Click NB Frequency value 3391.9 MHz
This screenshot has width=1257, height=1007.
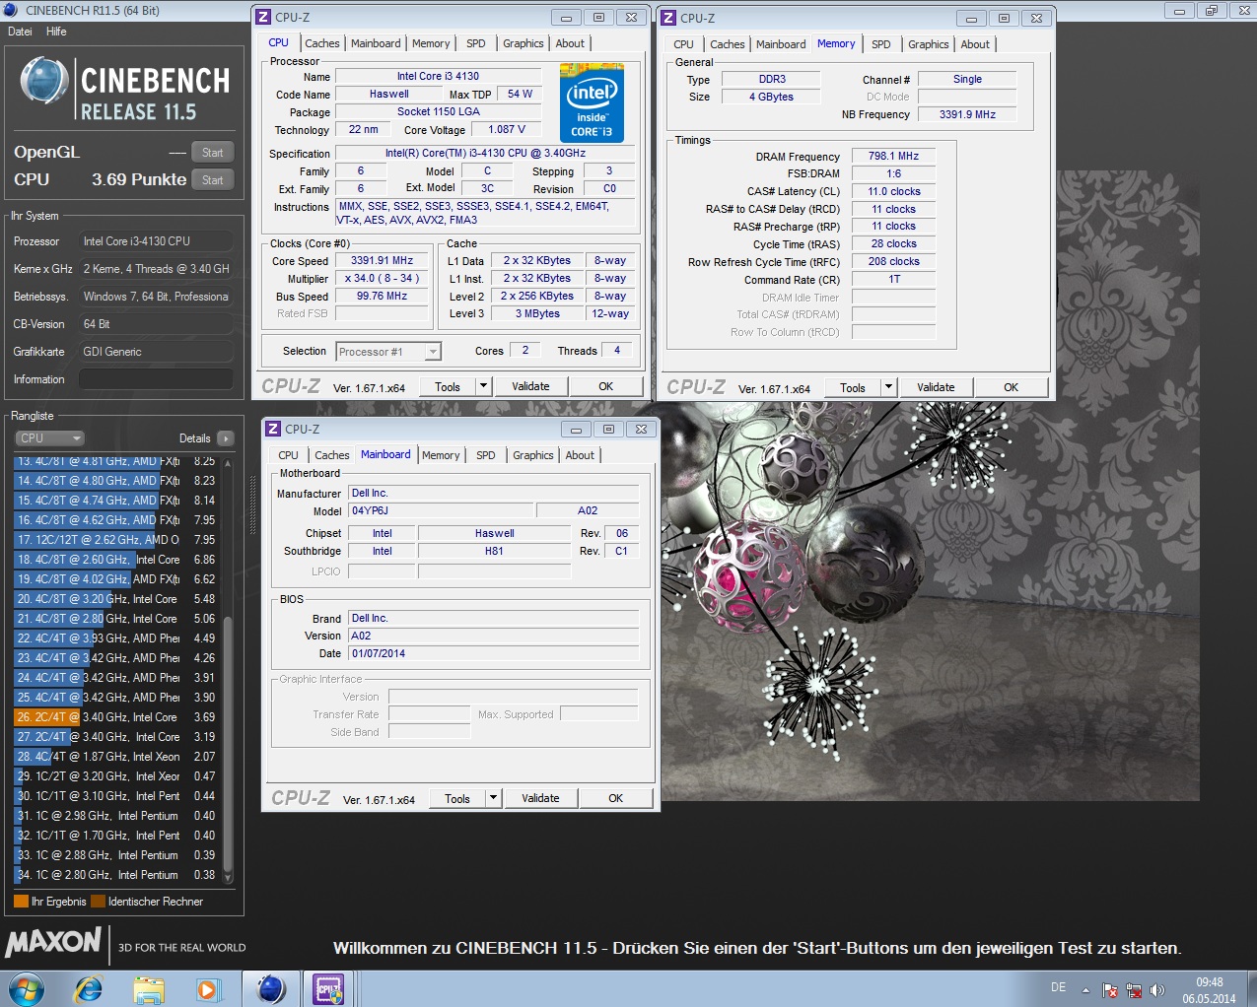(967, 114)
